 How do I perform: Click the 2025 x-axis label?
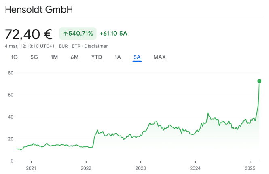(x=250, y=168)
